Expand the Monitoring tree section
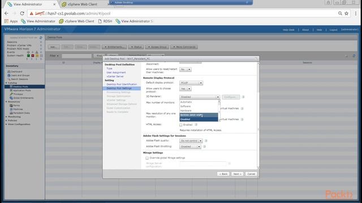Image resolution: width=362 pixels, height=203 pixels. 6,117
